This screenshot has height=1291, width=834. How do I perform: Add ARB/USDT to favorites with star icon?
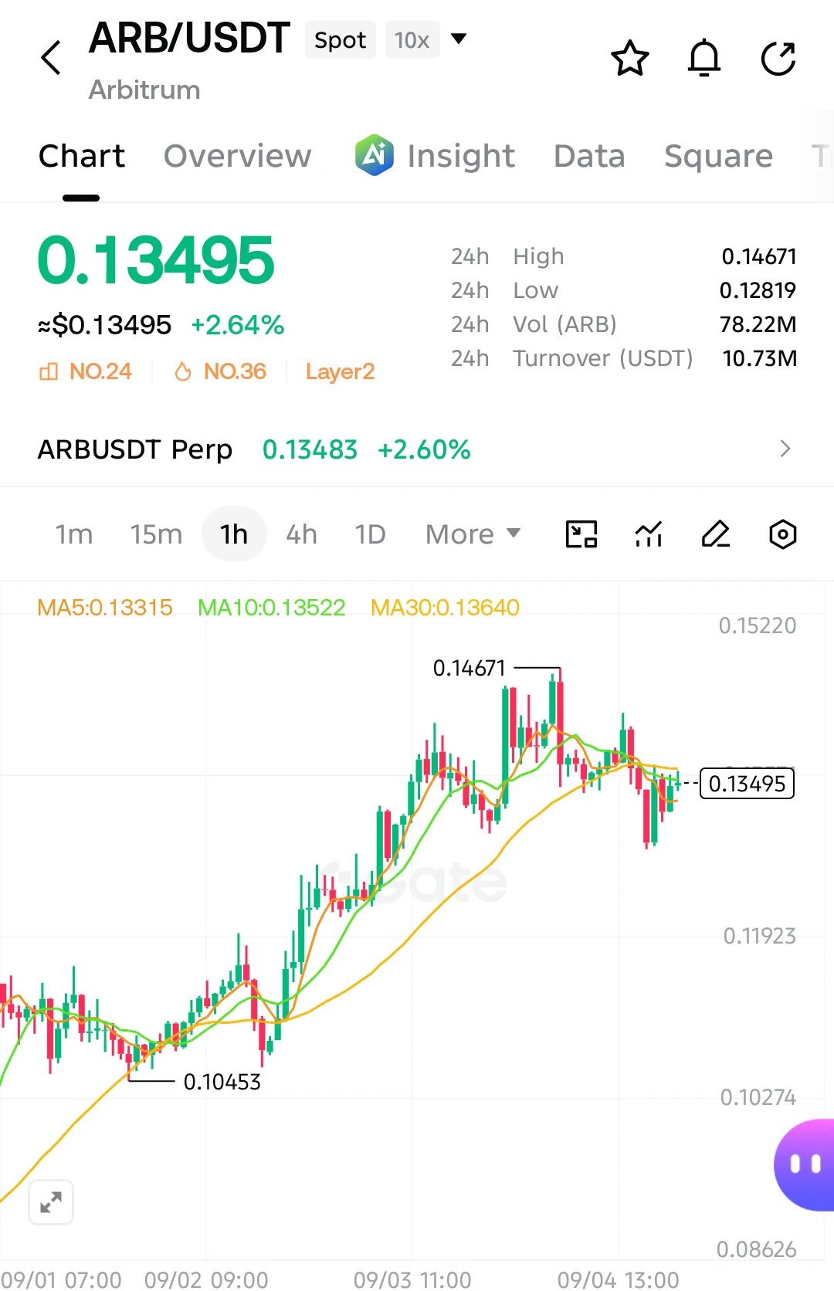(x=630, y=58)
